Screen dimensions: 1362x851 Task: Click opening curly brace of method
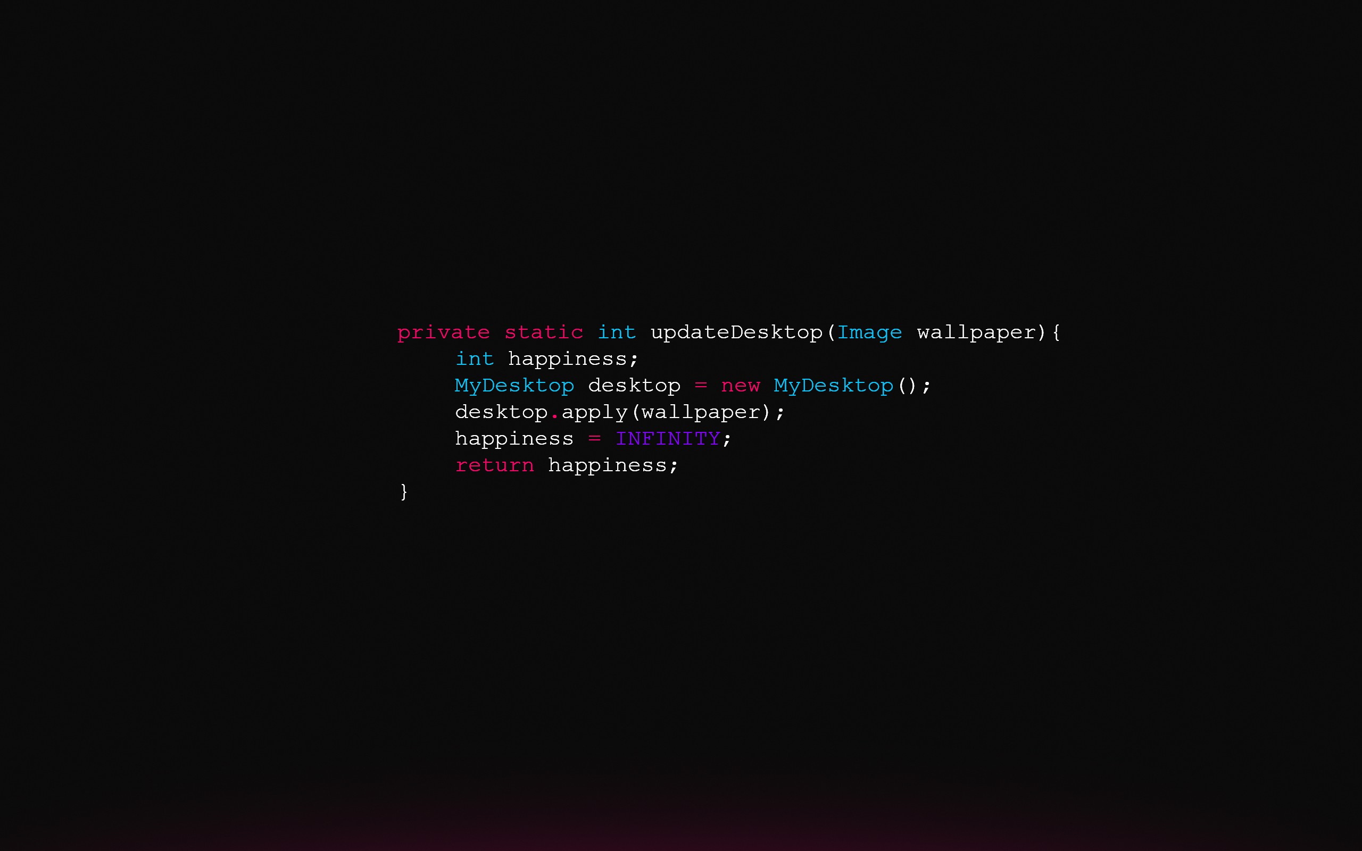[1057, 331]
